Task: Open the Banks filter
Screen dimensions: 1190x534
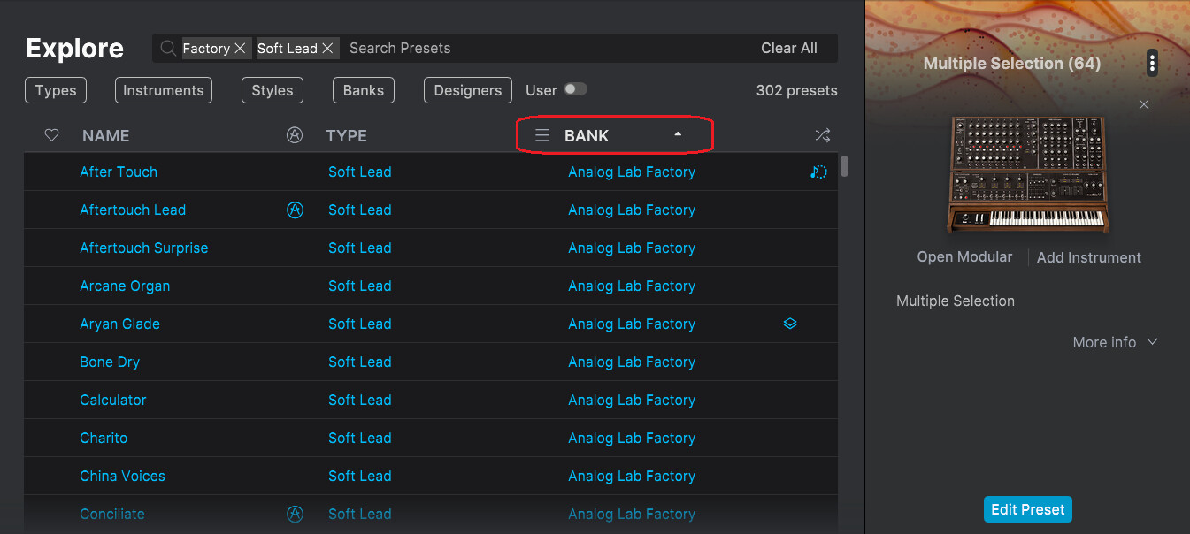Action: pos(364,90)
